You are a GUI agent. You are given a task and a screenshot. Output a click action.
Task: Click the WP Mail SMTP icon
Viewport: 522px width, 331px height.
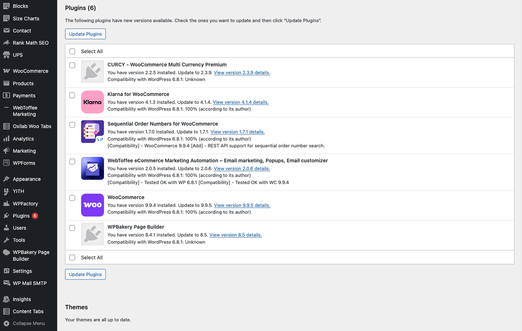(x=6, y=283)
